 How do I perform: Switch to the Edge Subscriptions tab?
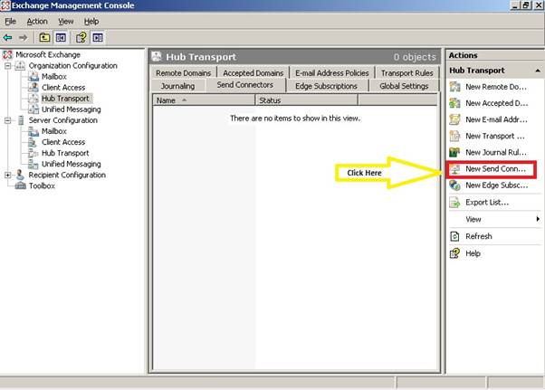point(326,86)
